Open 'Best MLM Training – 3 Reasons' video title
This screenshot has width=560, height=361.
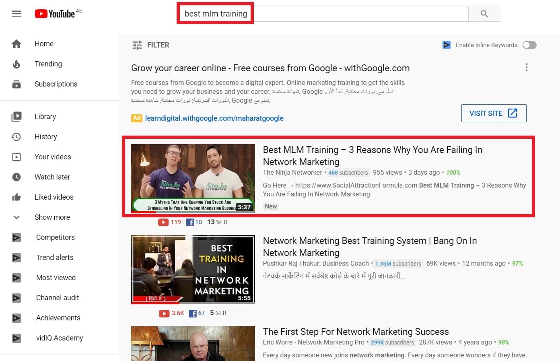click(x=373, y=156)
